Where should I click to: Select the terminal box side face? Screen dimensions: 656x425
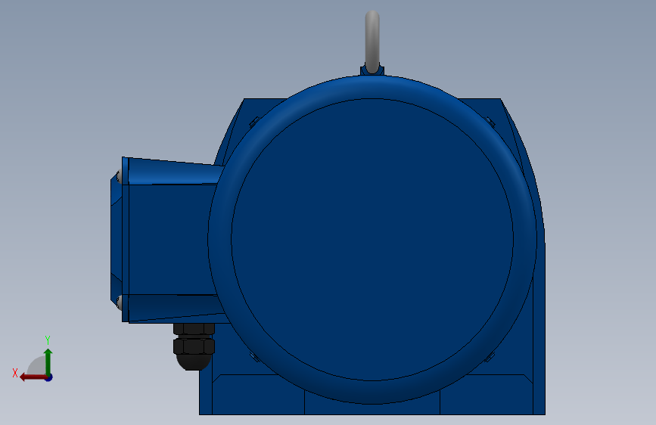169,239
